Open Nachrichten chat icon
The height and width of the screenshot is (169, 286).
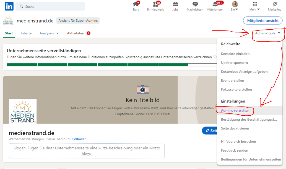click(x=195, y=4)
